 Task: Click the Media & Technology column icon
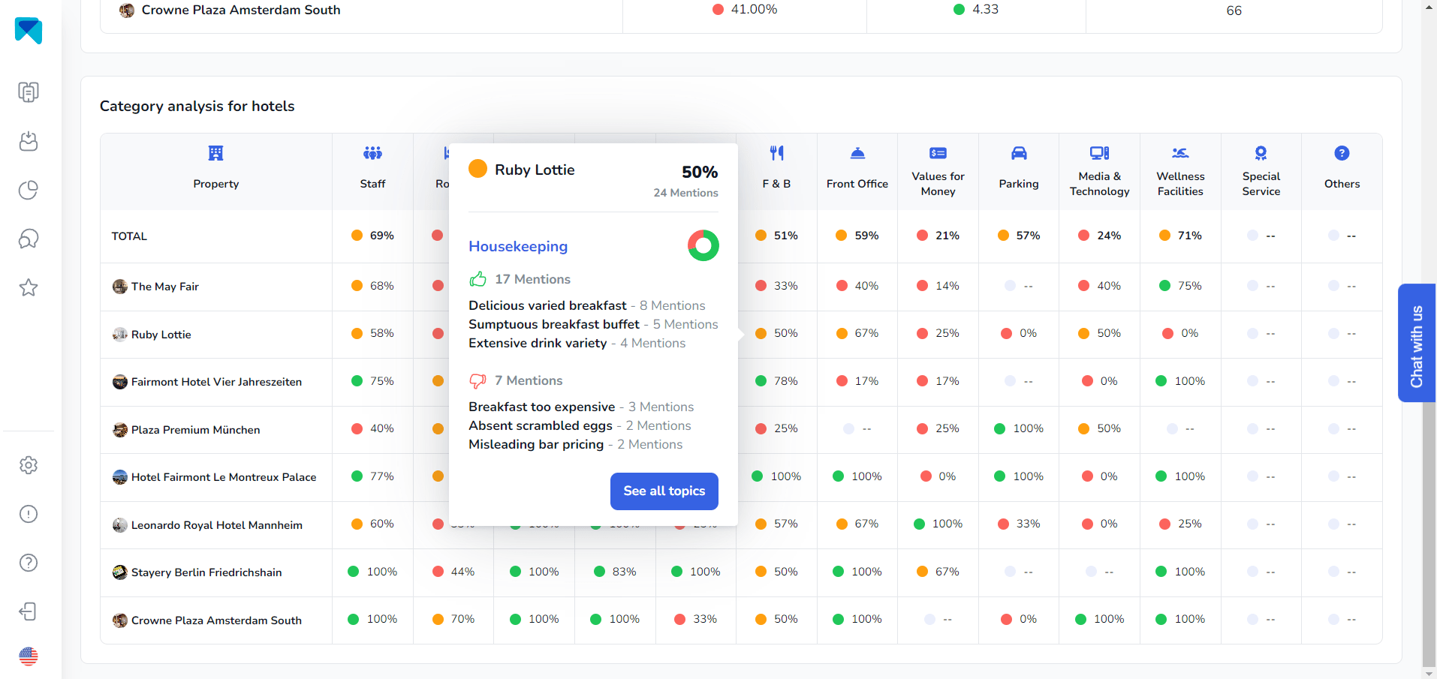1098,152
